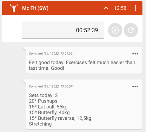Viewport: 146px width, 132px height.
Task: Click the 13:01:26 comment timestamp label
Action: [x=51, y=53]
